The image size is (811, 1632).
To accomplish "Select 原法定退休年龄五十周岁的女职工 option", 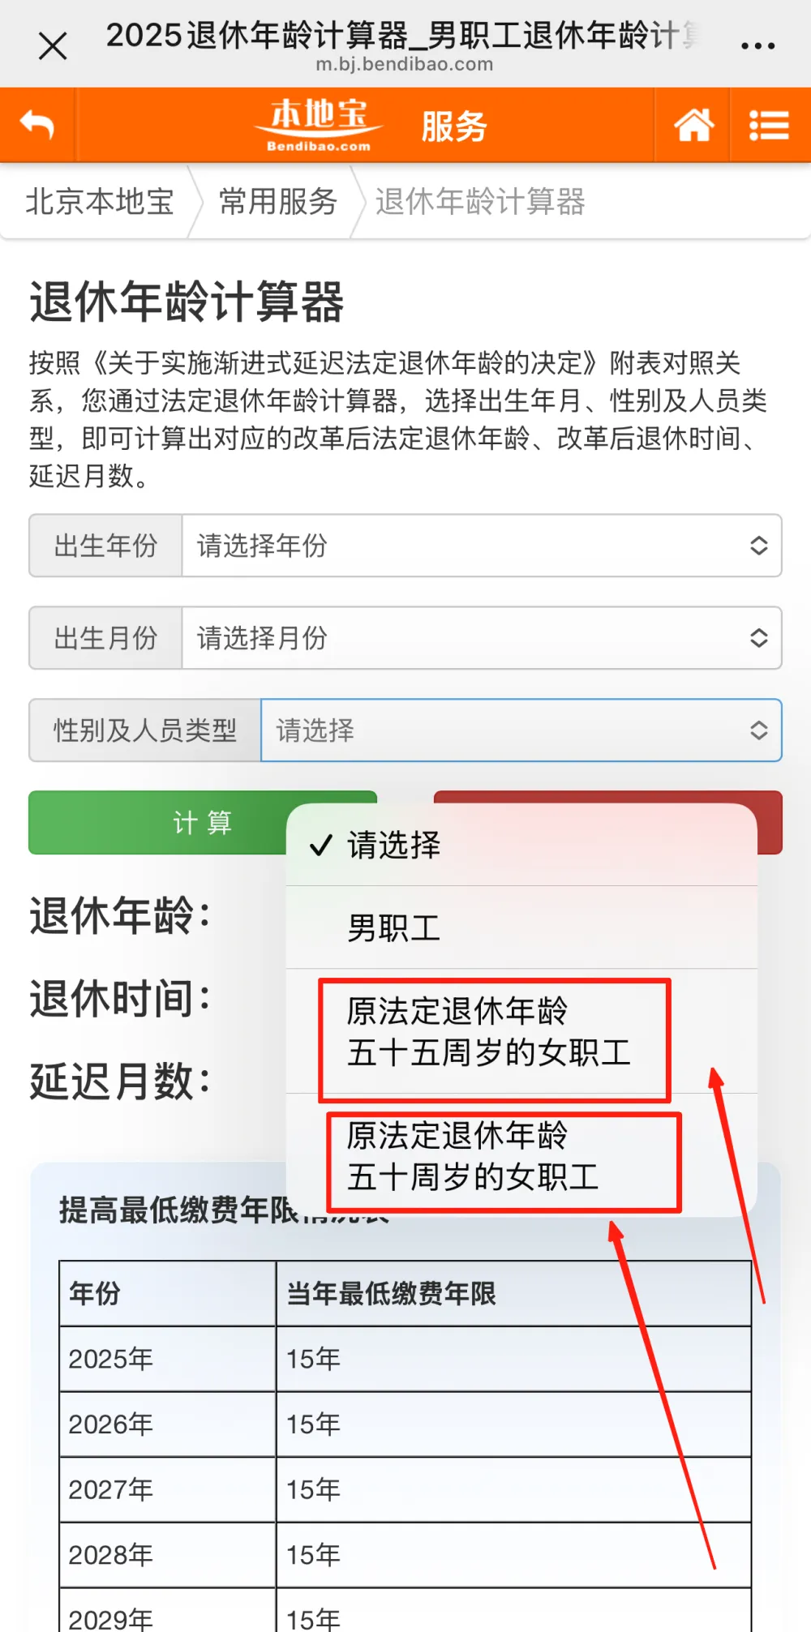I will [x=521, y=1155].
